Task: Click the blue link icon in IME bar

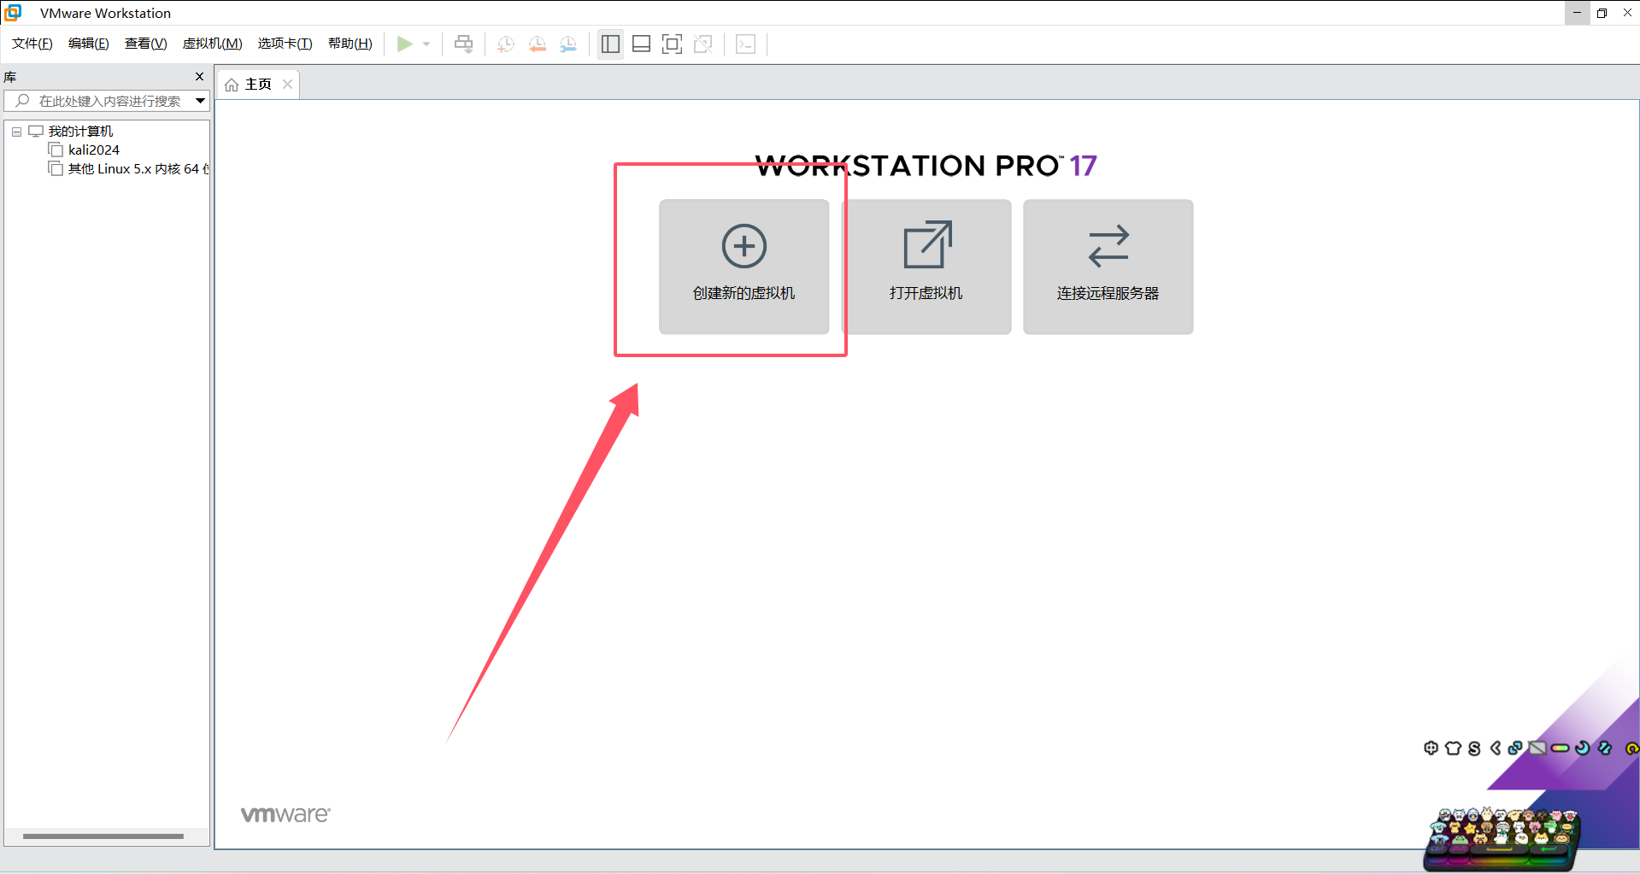Action: (x=1515, y=748)
